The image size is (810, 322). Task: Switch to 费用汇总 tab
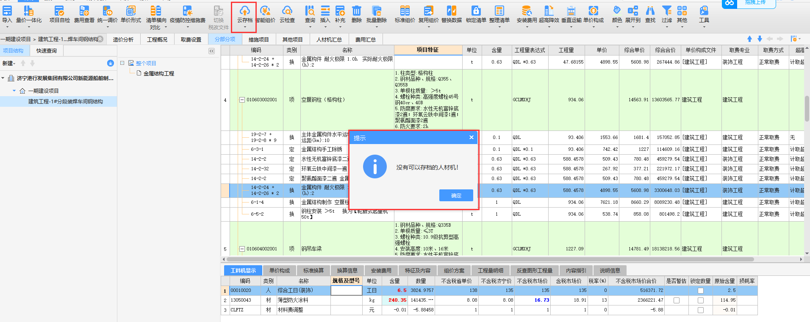coord(366,39)
